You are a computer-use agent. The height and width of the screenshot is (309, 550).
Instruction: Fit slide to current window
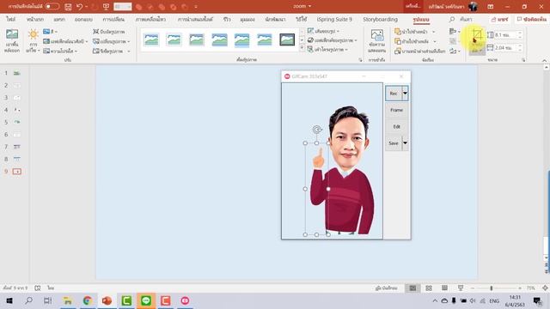click(545, 288)
